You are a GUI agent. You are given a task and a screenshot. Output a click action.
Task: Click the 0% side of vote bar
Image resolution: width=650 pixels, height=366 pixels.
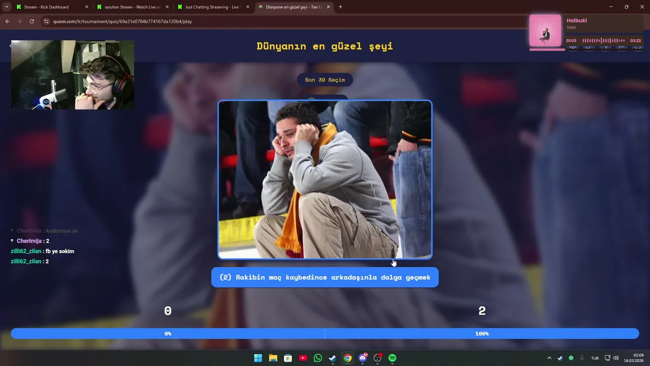[168, 333]
